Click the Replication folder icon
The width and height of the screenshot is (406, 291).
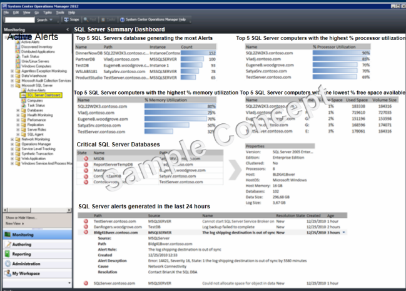click(24, 125)
